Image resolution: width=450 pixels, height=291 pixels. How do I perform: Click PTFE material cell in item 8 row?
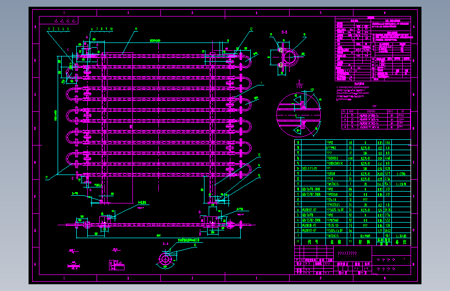pyautogui.click(x=365, y=200)
